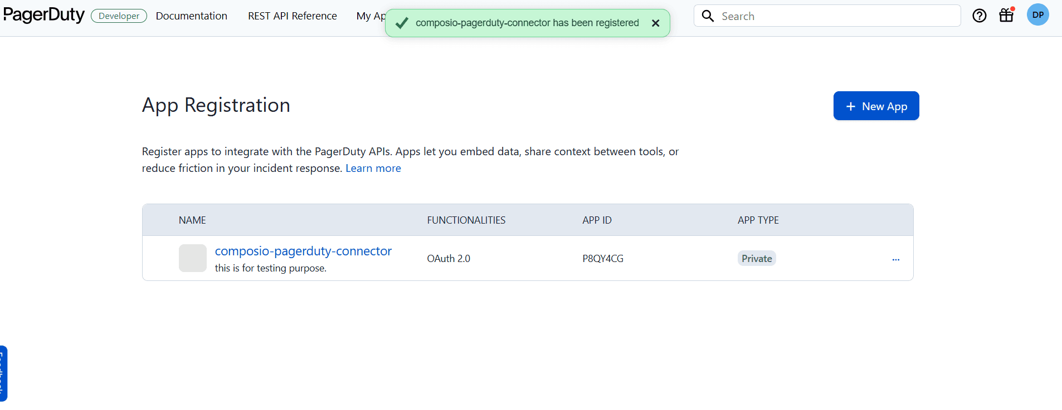The width and height of the screenshot is (1062, 410).
Task: Focus the Search input field
Action: coord(827,16)
